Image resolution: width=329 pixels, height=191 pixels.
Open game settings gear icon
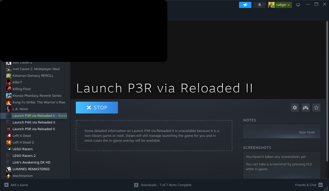[295, 108]
